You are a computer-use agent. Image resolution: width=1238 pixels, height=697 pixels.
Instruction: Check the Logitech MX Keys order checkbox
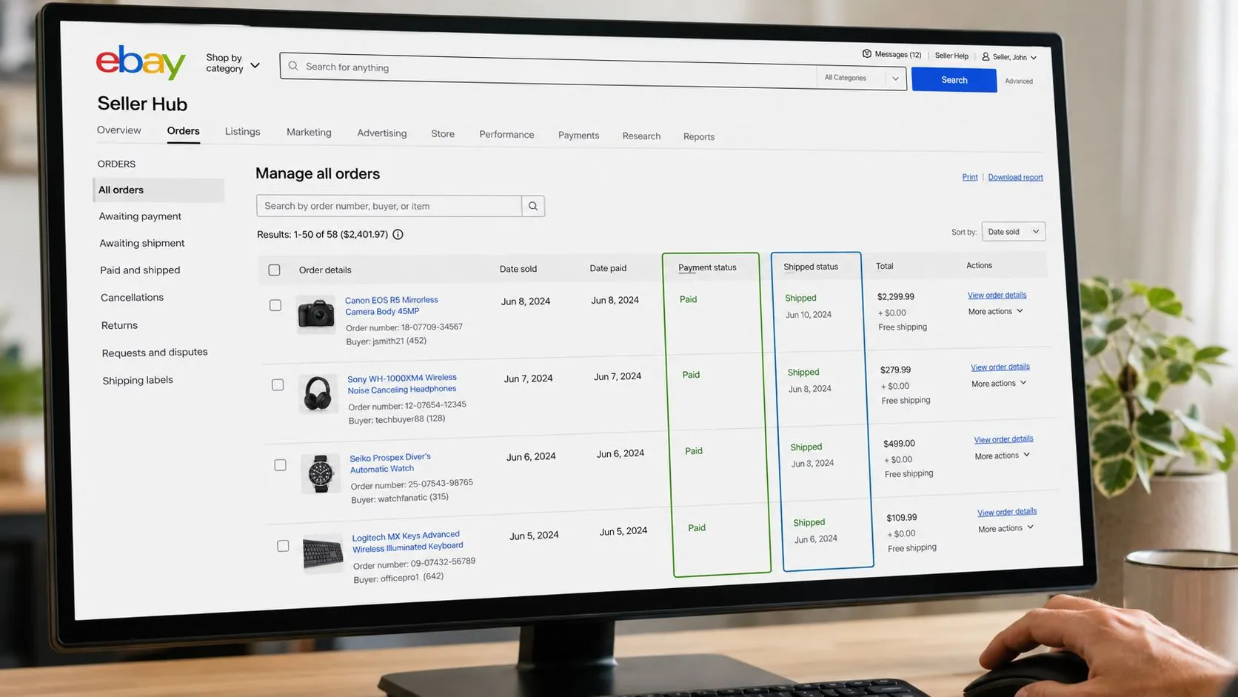pos(283,546)
